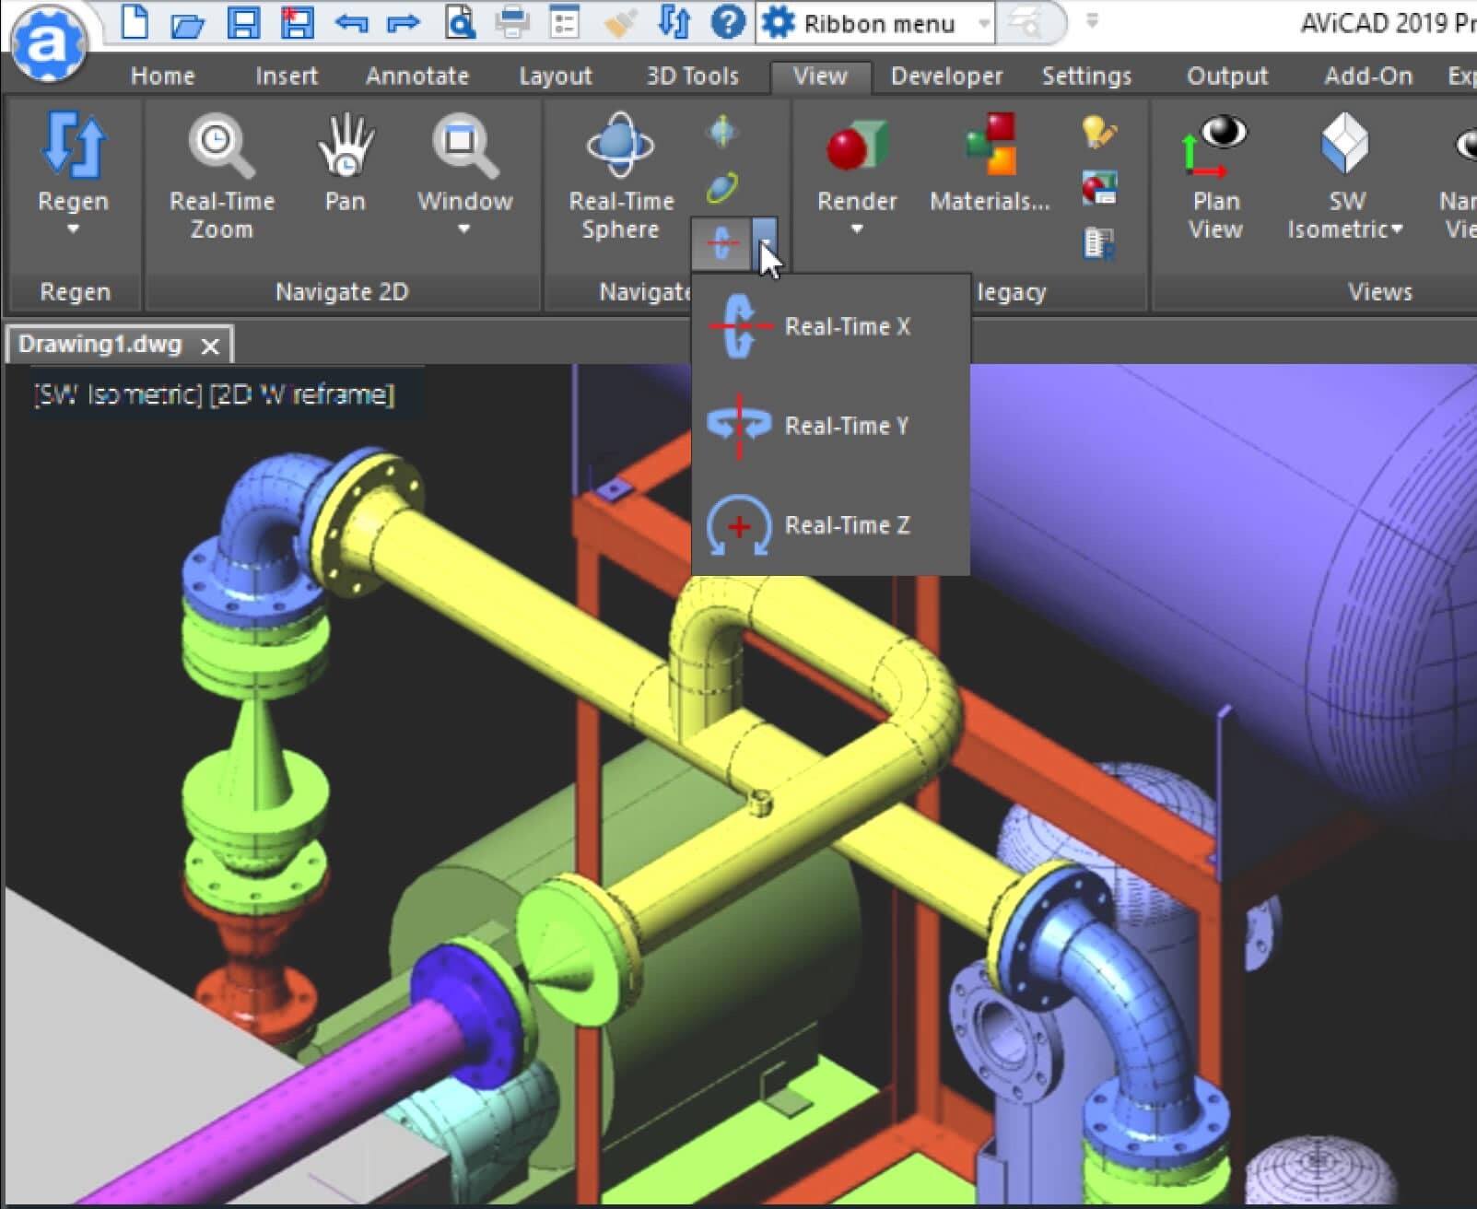Click the Undo arrow in quick toolbar

coord(351,22)
